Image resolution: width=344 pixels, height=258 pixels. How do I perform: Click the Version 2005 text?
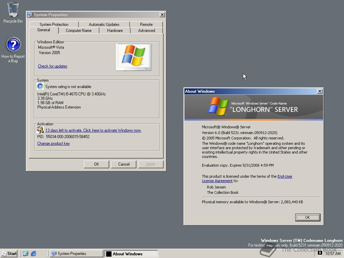click(49, 53)
